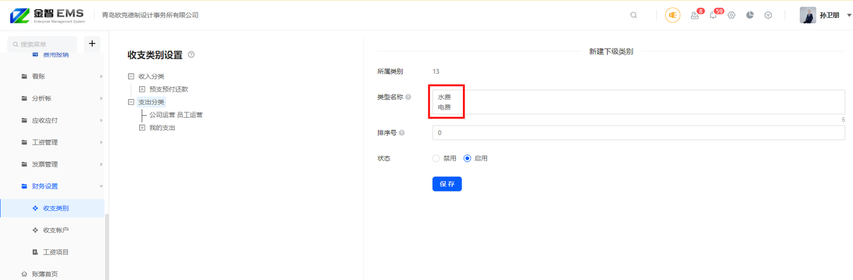The height and width of the screenshot is (280, 853).
Task: Click the help icon beside 收支类别设置
Action: 191,55
